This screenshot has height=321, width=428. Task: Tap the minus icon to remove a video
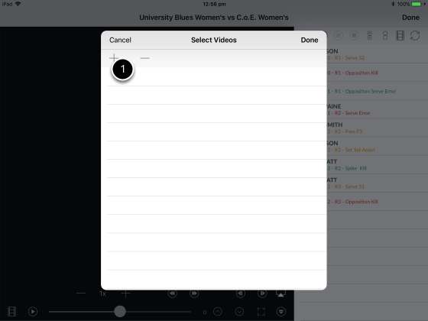[x=144, y=58]
